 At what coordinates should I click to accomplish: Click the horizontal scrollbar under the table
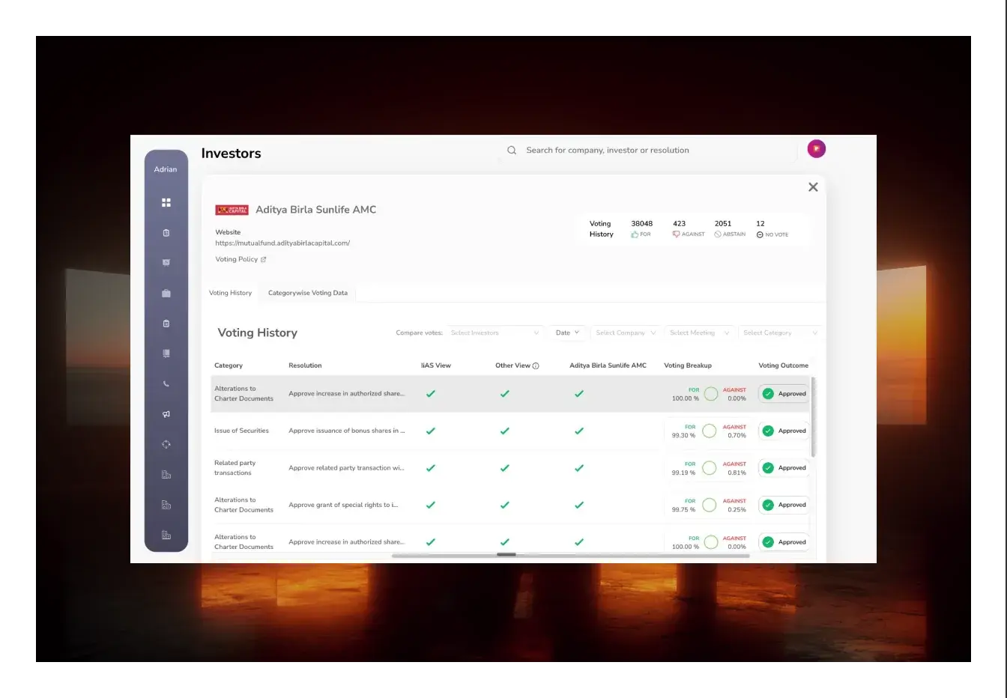pyautogui.click(x=571, y=556)
